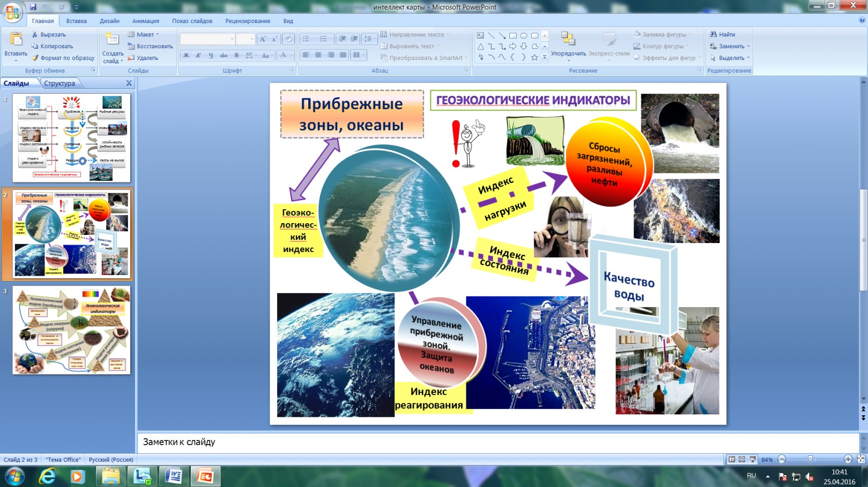Open the Заменить dropdown arrow
The height and width of the screenshot is (487, 868).
(x=748, y=46)
